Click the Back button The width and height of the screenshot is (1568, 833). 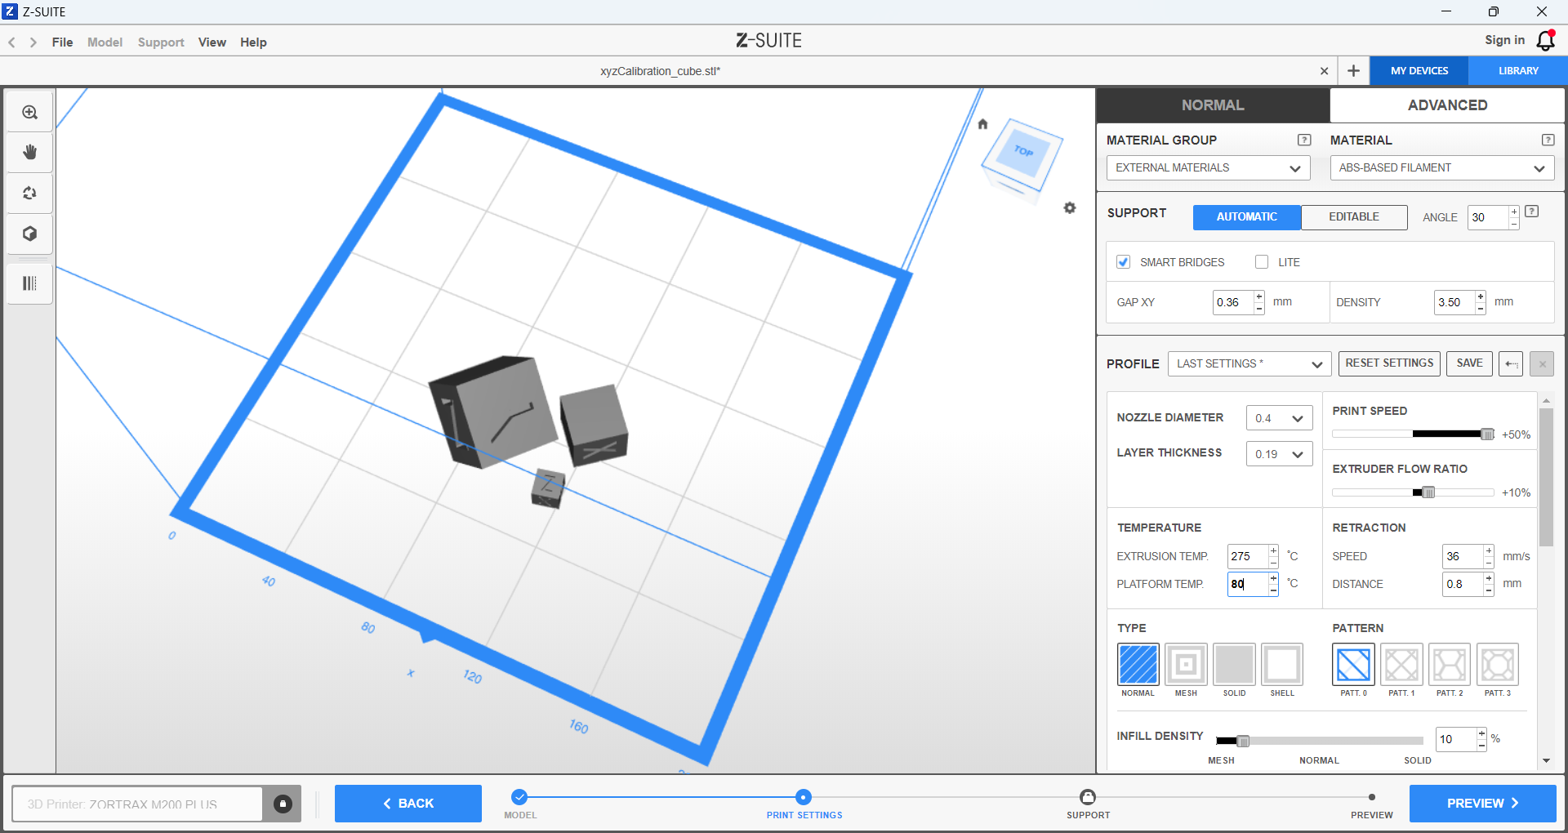[408, 804]
